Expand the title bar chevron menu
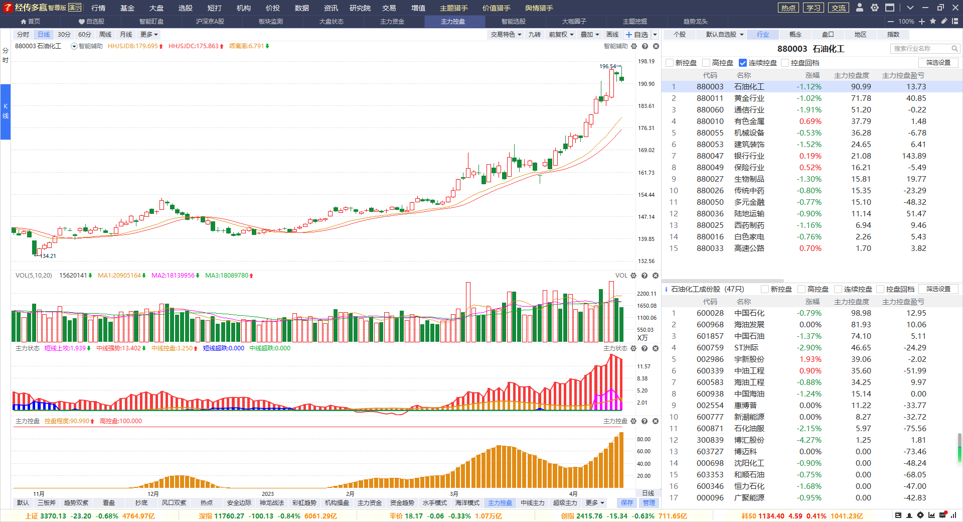Viewport: 963px width, 522px height. click(x=910, y=8)
